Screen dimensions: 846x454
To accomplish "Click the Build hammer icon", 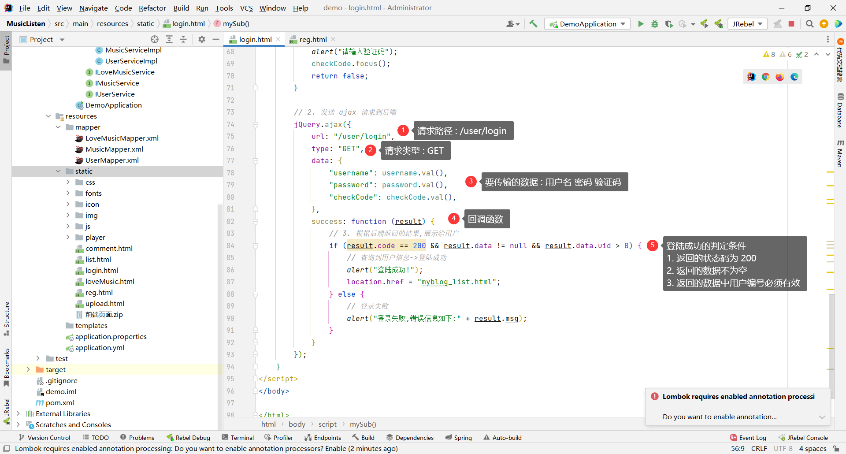I will [533, 24].
